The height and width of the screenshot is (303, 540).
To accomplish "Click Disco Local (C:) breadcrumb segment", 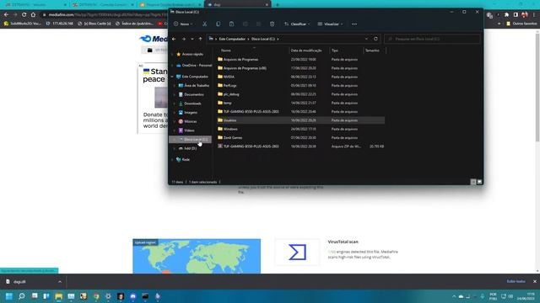I will (x=263, y=39).
